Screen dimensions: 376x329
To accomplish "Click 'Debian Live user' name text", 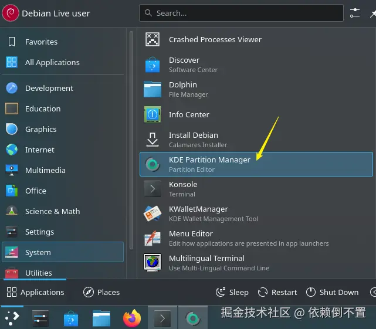I will (x=56, y=13).
